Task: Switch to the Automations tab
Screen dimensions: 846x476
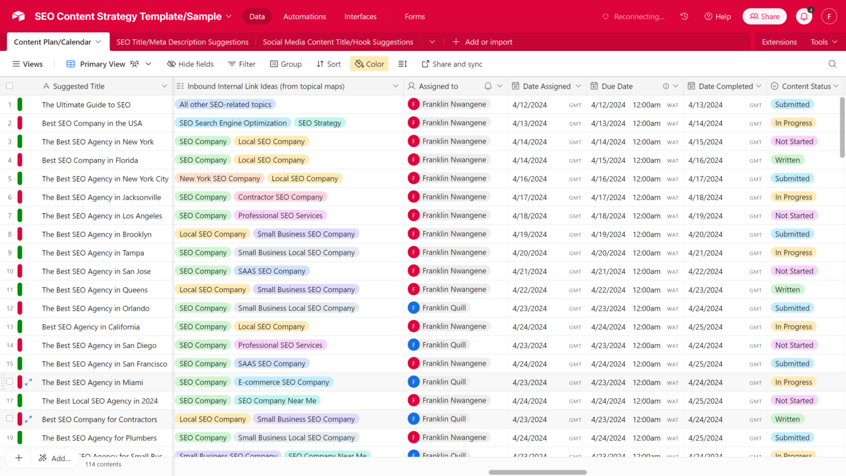Action: (x=305, y=16)
